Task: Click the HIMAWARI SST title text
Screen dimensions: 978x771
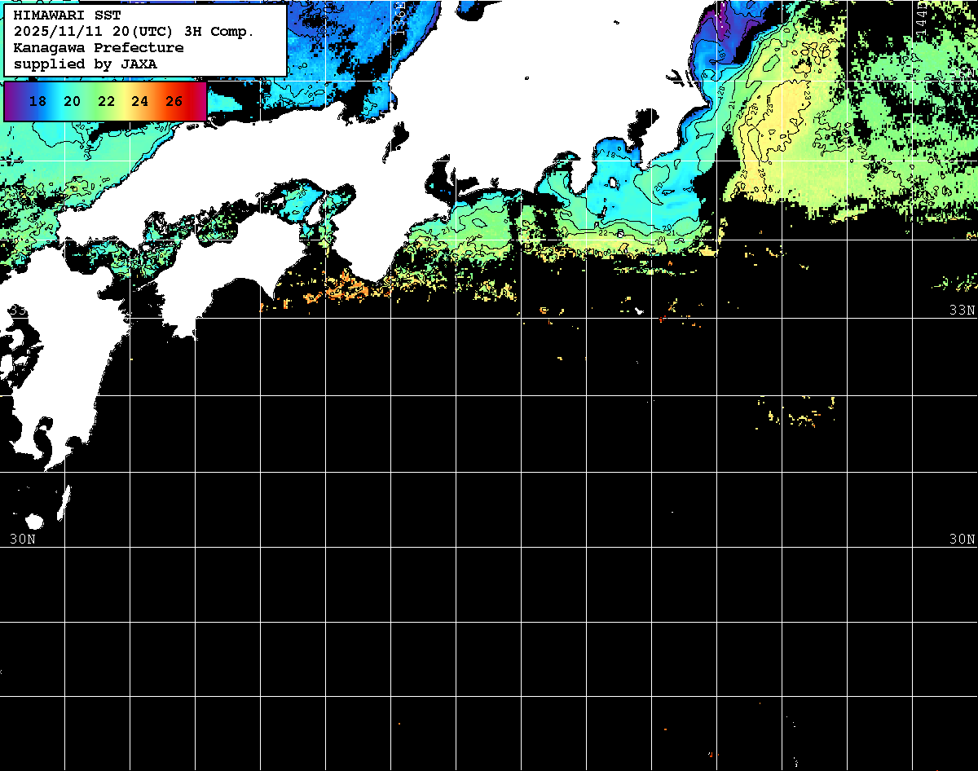Action: coord(67,15)
